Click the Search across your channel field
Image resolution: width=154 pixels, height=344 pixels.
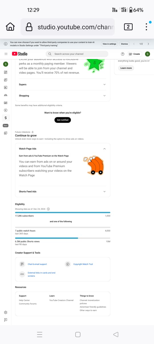coord(77,54)
